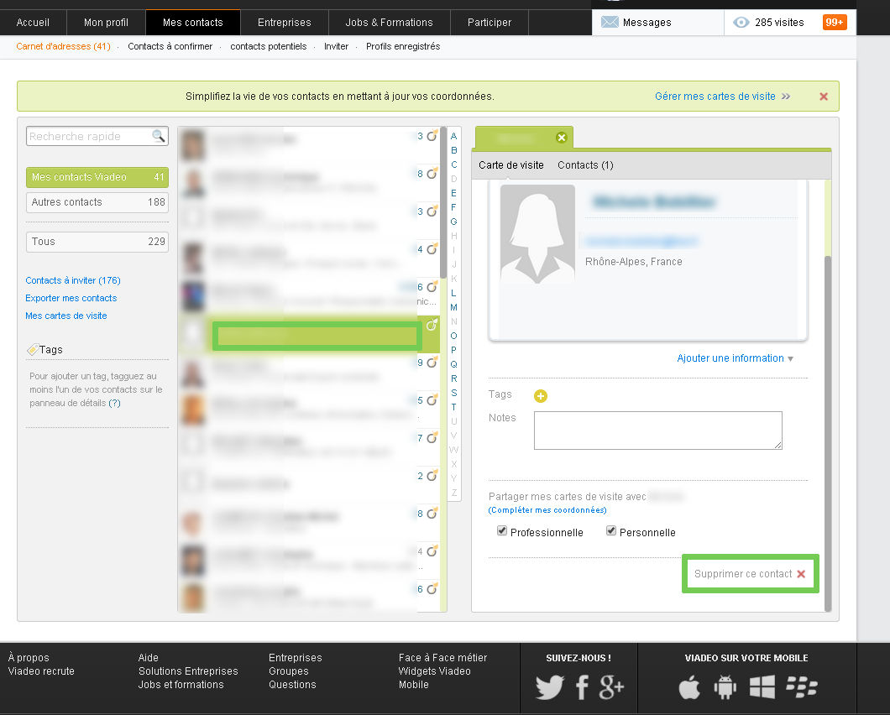Image resolution: width=890 pixels, height=715 pixels.
Task: Open the Facebook footer icon
Action: tap(582, 687)
